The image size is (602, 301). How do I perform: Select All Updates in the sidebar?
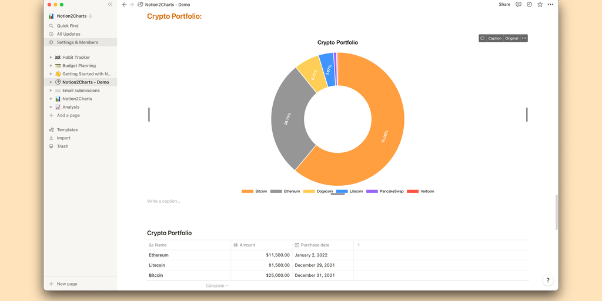[x=69, y=34]
